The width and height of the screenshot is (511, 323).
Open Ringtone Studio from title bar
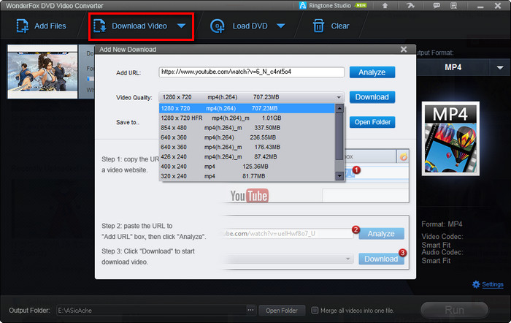coord(333,6)
